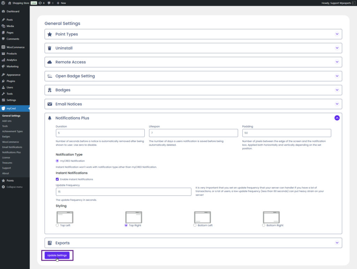The height and width of the screenshot is (269, 357).
Task: Click the updates icon in admin bar
Action: tap(40, 3)
